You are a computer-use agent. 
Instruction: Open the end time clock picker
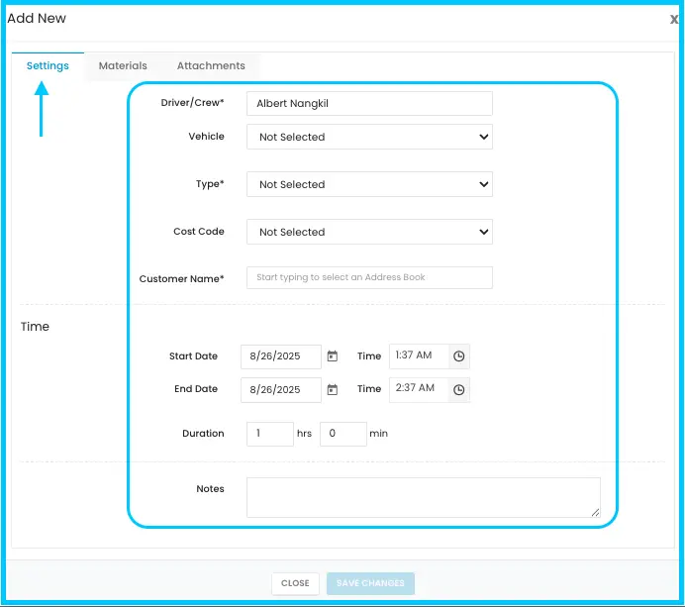coord(458,390)
